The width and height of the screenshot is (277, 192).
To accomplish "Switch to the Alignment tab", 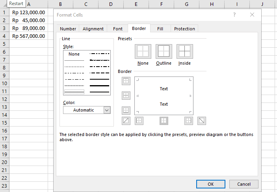I will (93, 29).
